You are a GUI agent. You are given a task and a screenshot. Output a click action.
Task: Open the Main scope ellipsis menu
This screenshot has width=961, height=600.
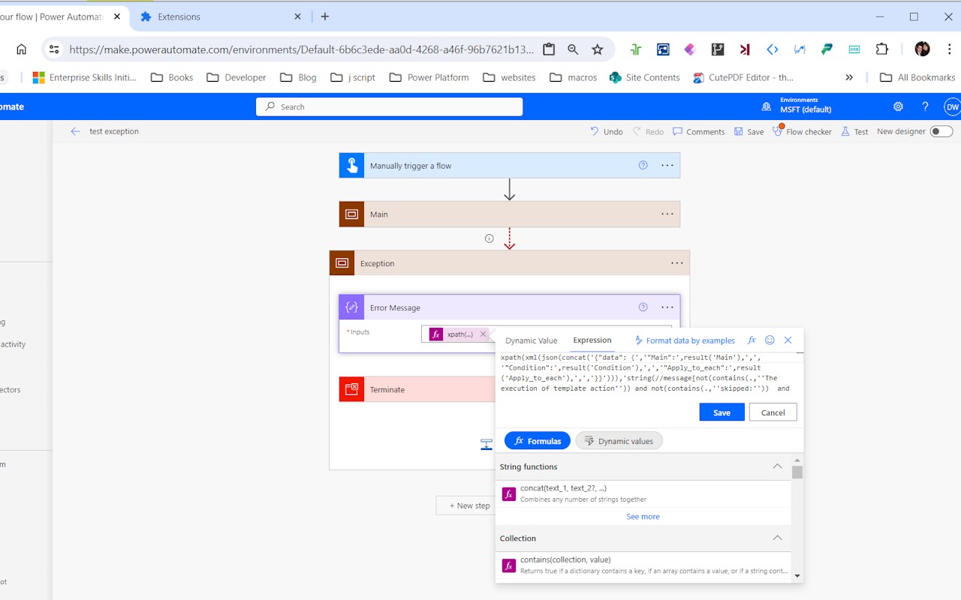coord(667,214)
